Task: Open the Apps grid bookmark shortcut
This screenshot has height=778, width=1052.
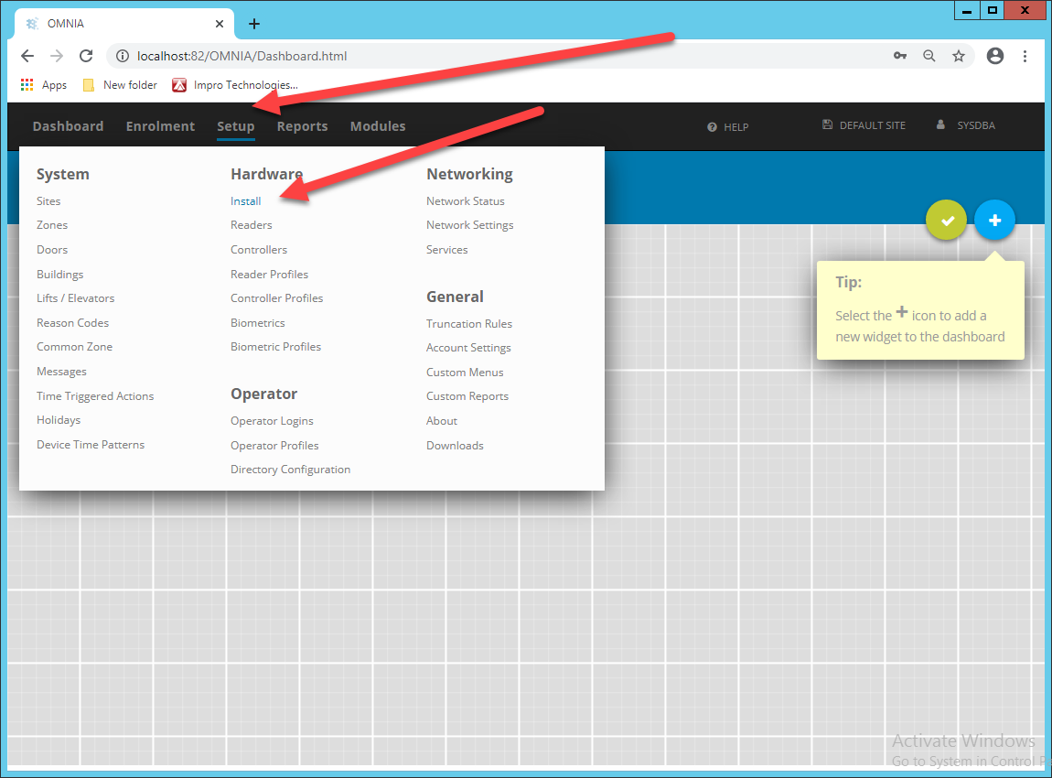Action: point(43,85)
